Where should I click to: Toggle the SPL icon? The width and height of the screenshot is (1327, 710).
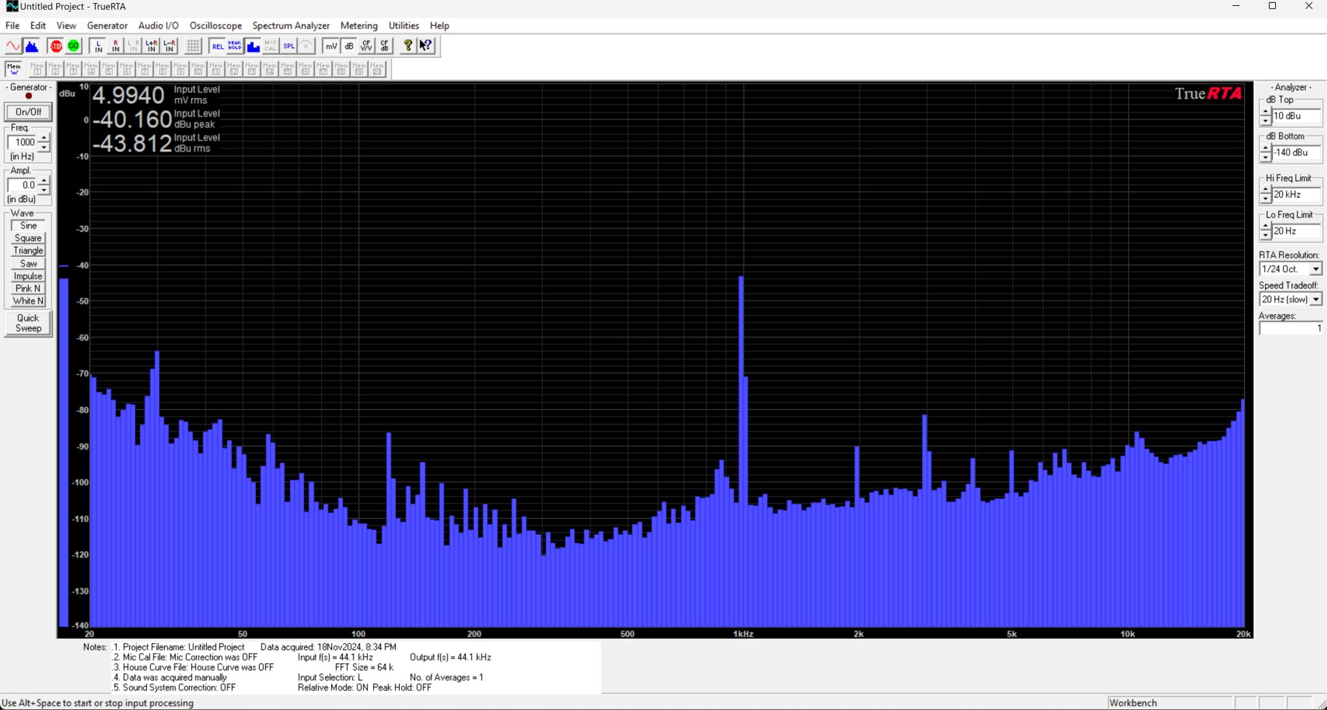tap(288, 46)
